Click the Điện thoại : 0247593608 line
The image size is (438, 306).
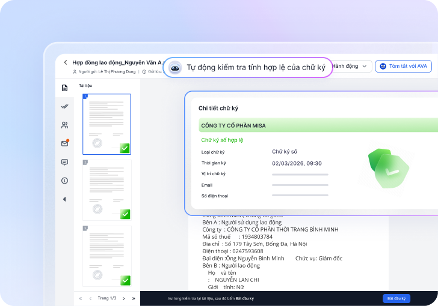tap(233, 251)
